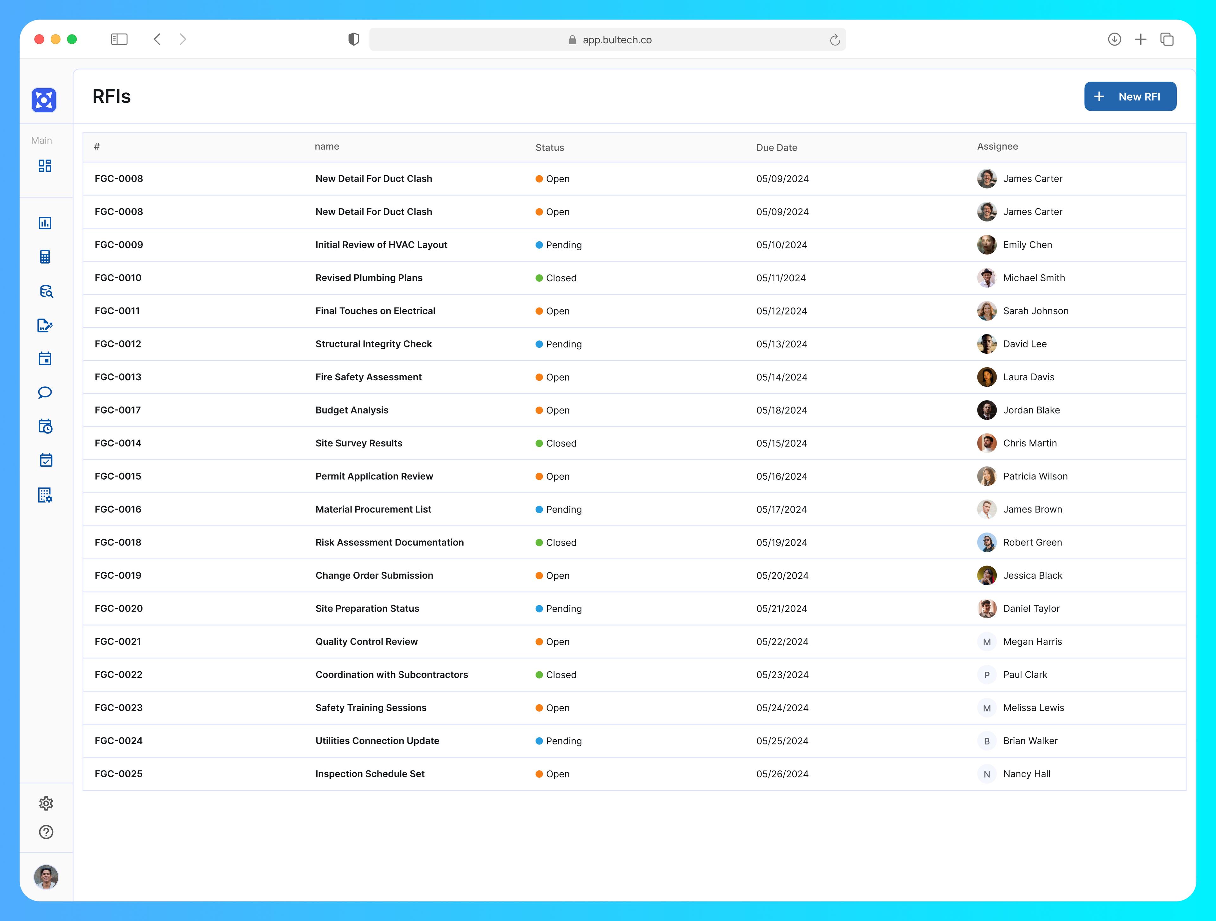1216x921 pixels.
Task: Open the Settings gear at the sidebar bottom
Action: click(x=46, y=804)
